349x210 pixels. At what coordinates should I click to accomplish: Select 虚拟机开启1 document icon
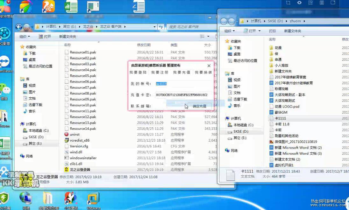coord(271,165)
